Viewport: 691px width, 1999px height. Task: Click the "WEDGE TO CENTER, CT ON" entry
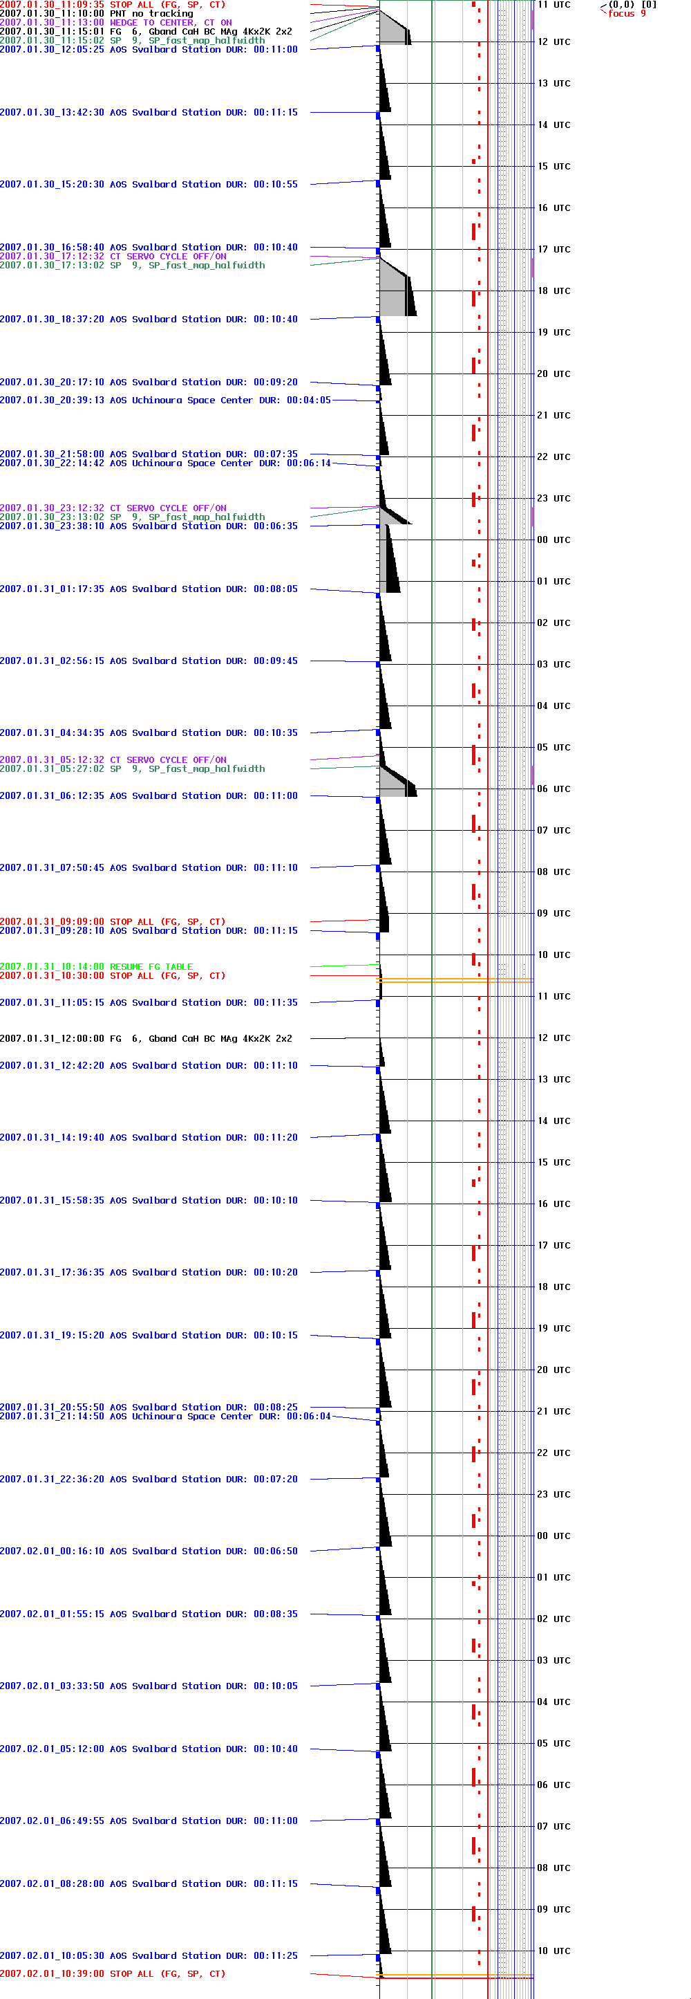[x=115, y=24]
